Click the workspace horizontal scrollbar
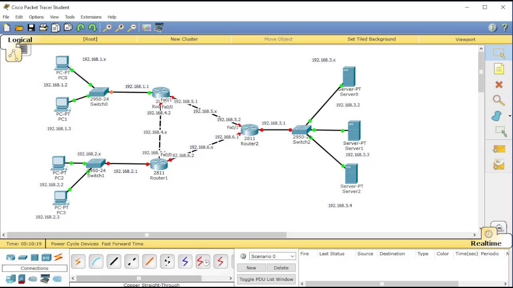 tap(147, 235)
